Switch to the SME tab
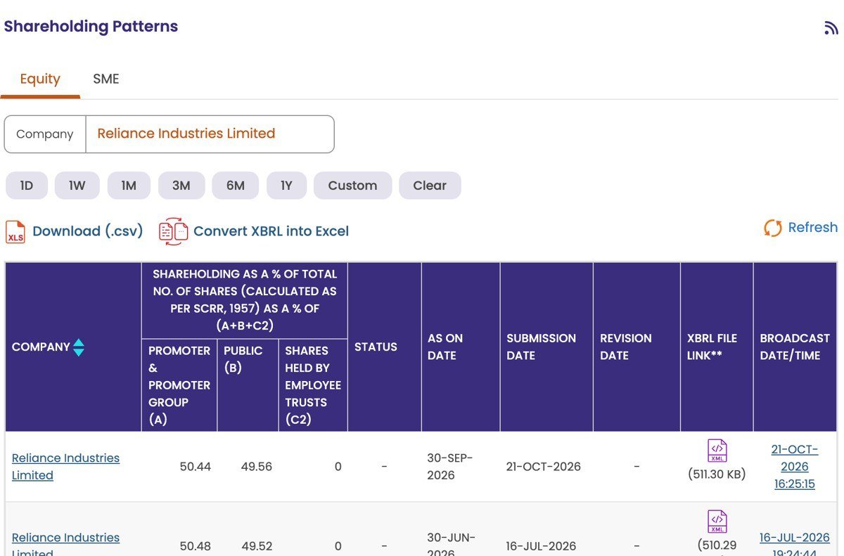This screenshot has width=844, height=556. (106, 79)
